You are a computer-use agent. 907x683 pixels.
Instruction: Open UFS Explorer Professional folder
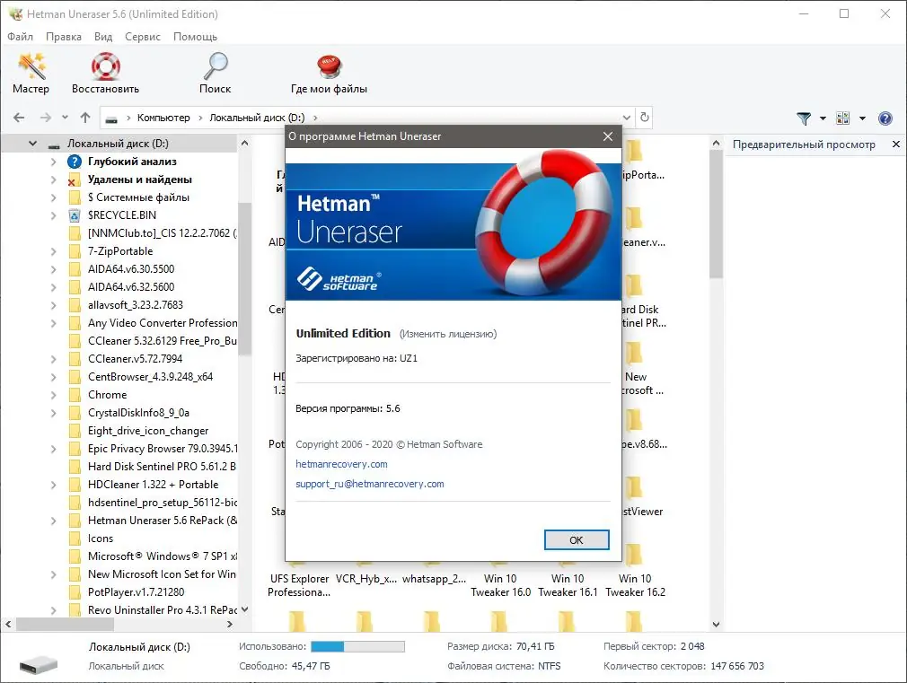click(x=299, y=584)
